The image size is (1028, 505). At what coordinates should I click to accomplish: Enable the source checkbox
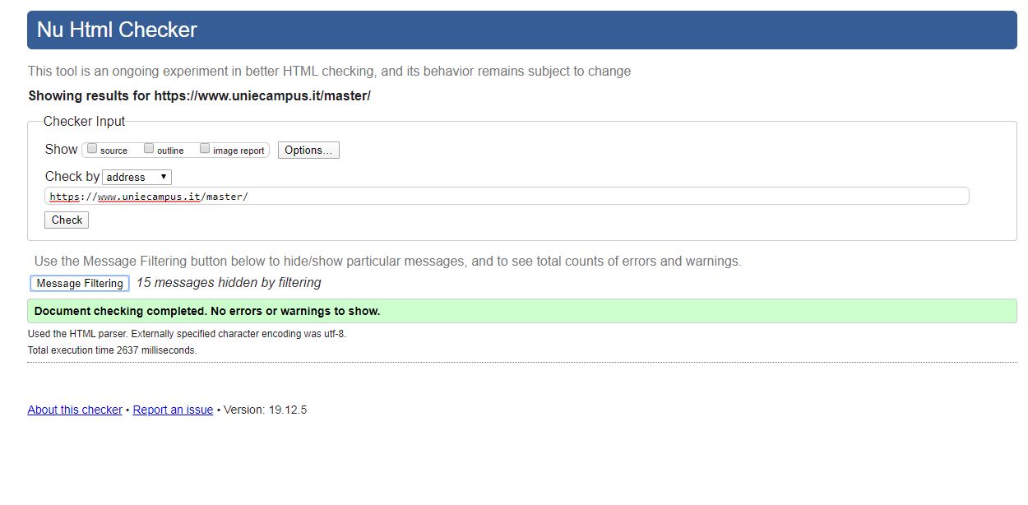92,149
